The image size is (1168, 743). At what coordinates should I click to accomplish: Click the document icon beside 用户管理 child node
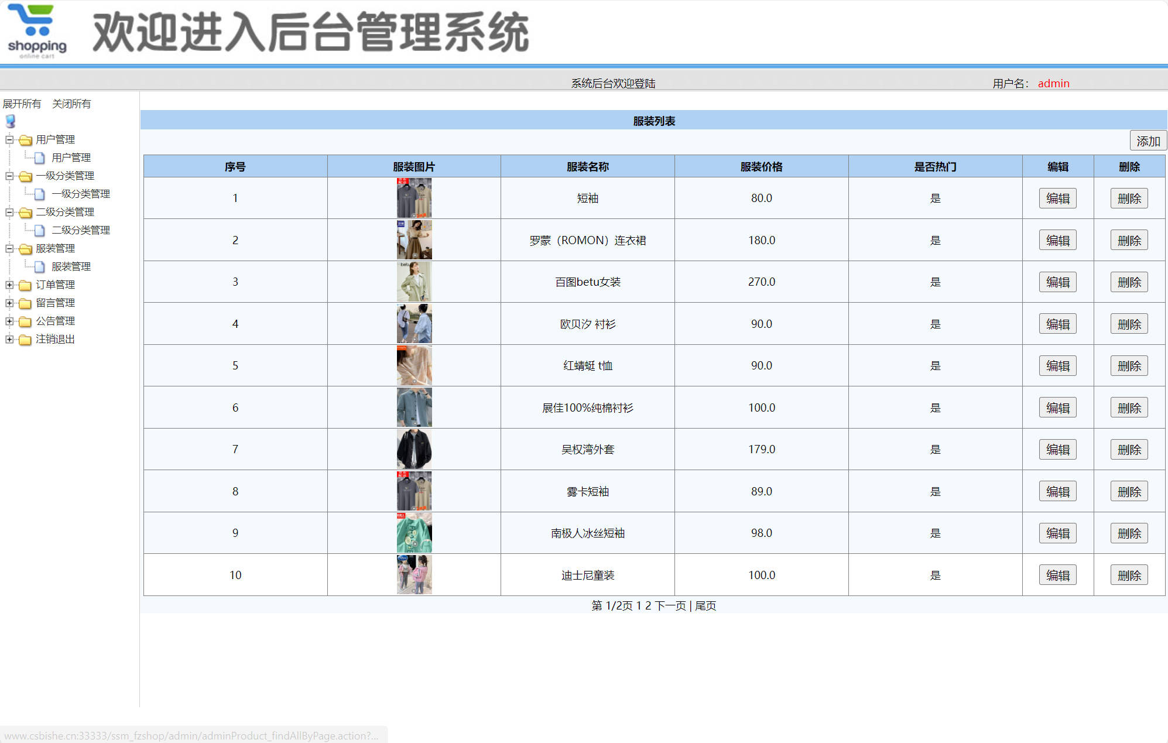(38, 157)
